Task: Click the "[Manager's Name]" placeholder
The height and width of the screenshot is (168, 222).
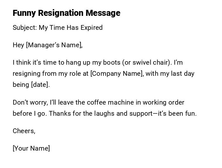Action: [x=54, y=45]
